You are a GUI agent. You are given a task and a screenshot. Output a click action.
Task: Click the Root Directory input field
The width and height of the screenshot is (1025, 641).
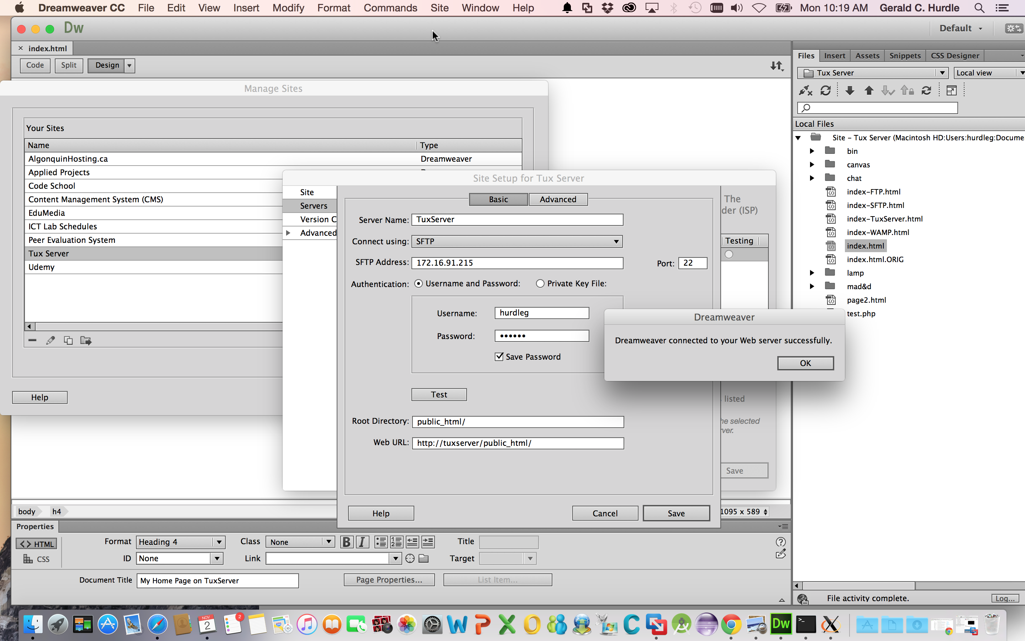[x=517, y=422]
